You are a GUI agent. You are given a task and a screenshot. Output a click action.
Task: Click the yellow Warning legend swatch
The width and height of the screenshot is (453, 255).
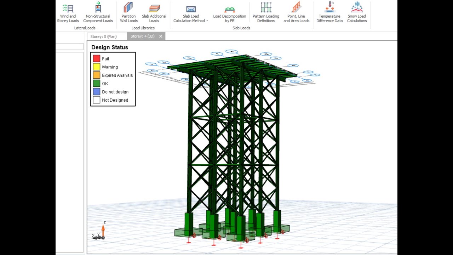(96, 67)
